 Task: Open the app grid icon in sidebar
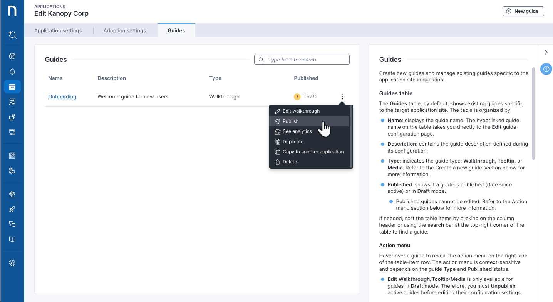[12, 155]
